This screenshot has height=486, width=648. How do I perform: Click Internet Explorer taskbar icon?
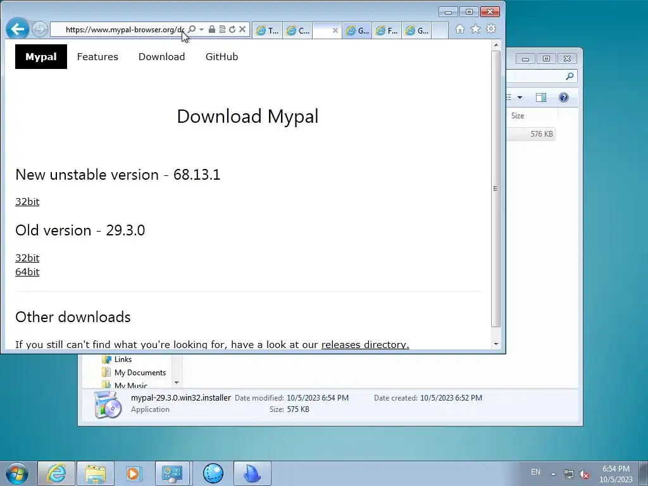pos(56,473)
